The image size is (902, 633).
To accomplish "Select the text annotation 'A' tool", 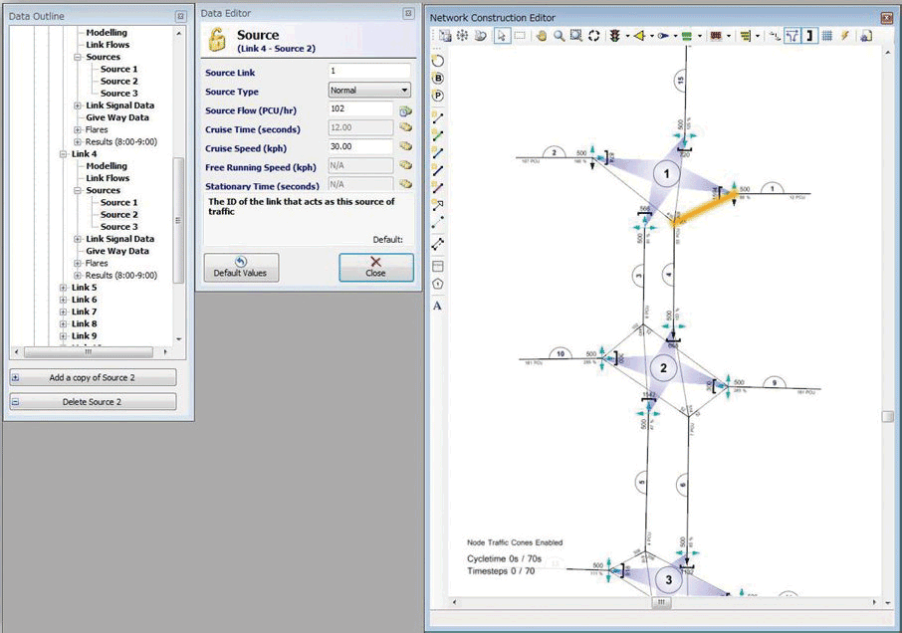I will (437, 306).
